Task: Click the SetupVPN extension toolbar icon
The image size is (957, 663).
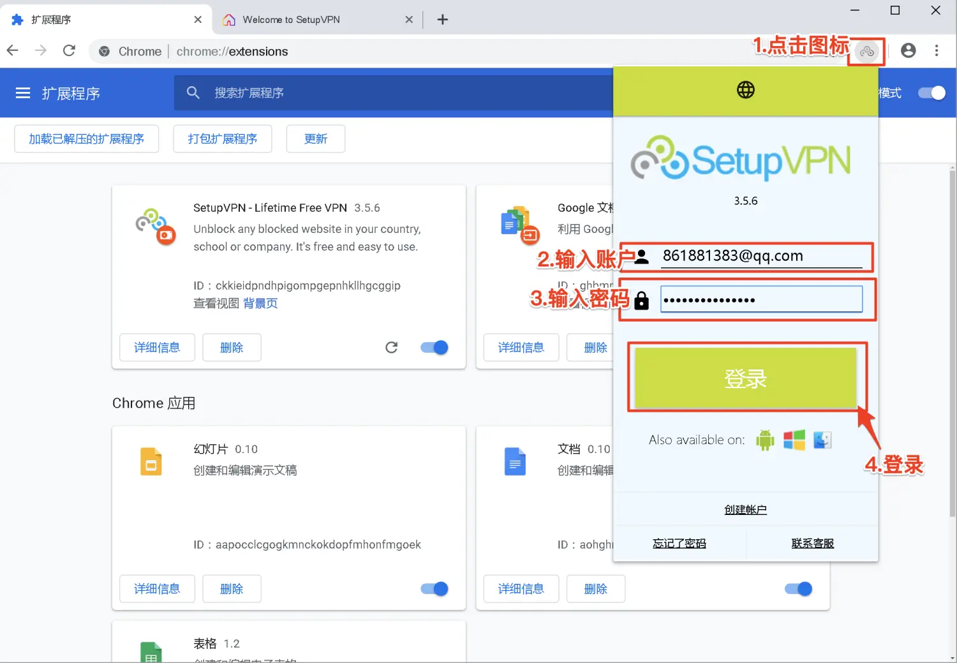Action: pos(866,52)
